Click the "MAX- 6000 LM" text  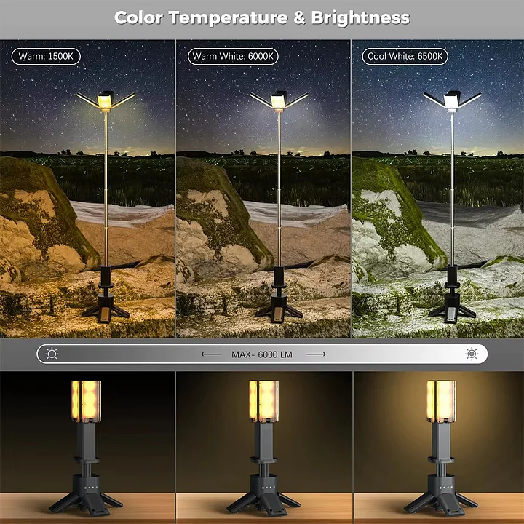[262, 354]
